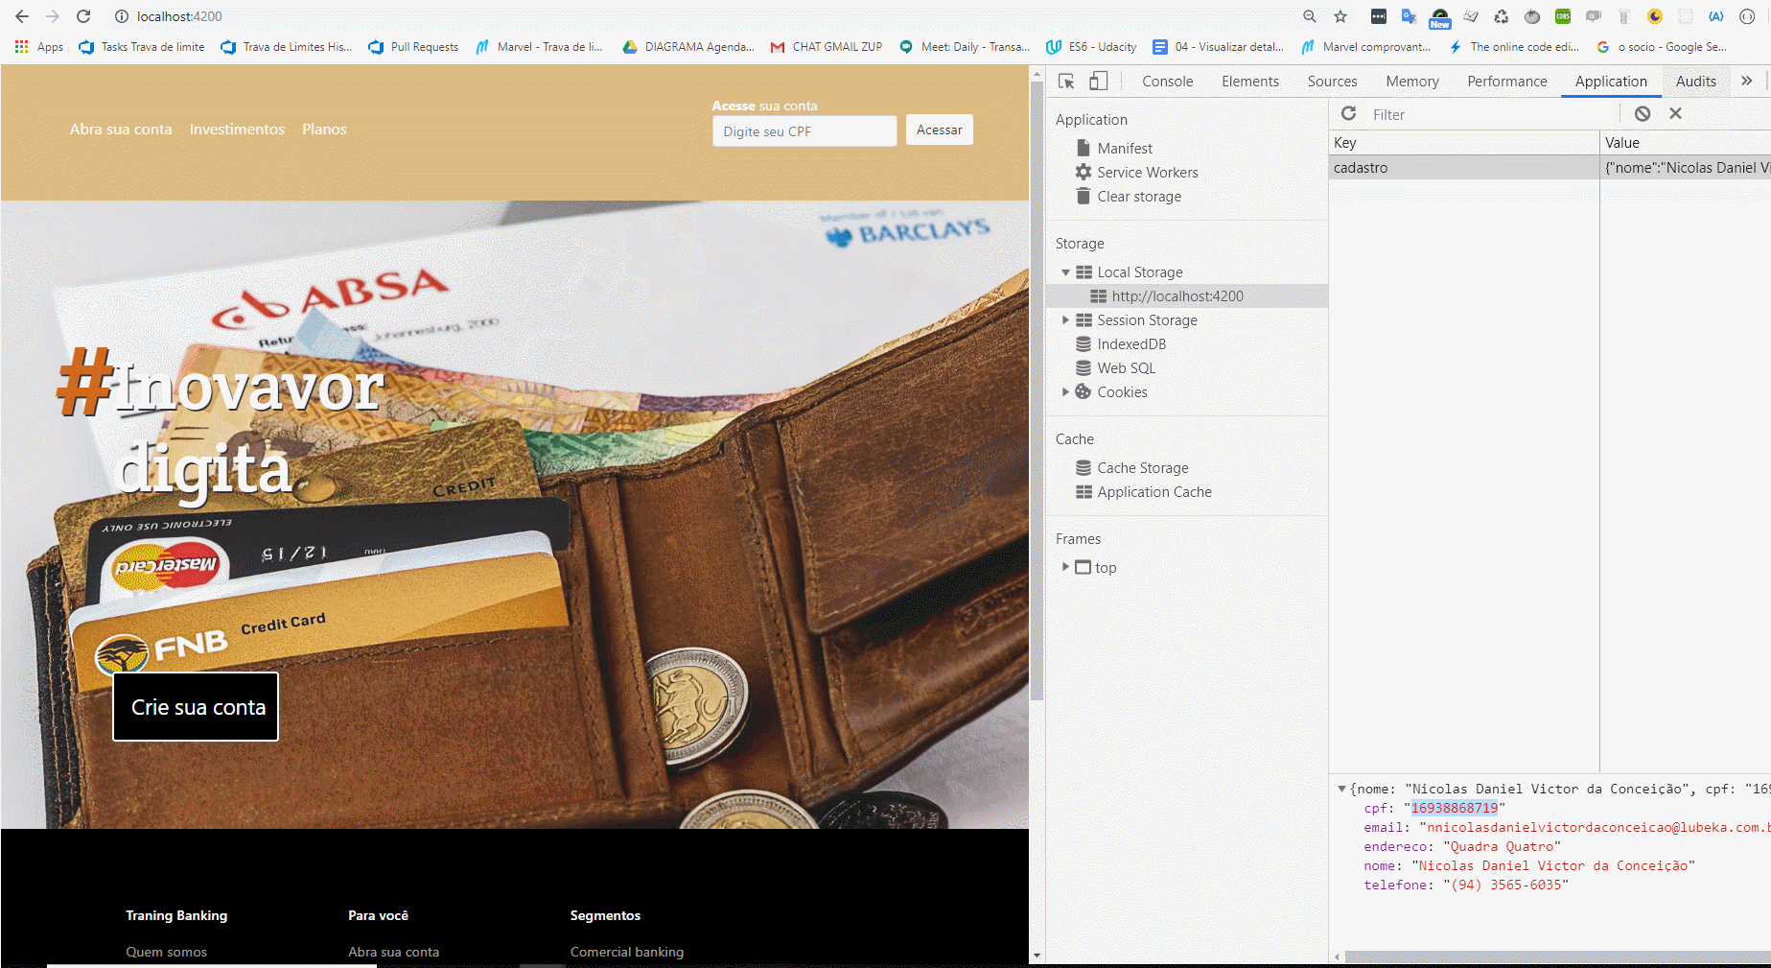
Task: Switch to the Sources tab
Action: click(1332, 82)
